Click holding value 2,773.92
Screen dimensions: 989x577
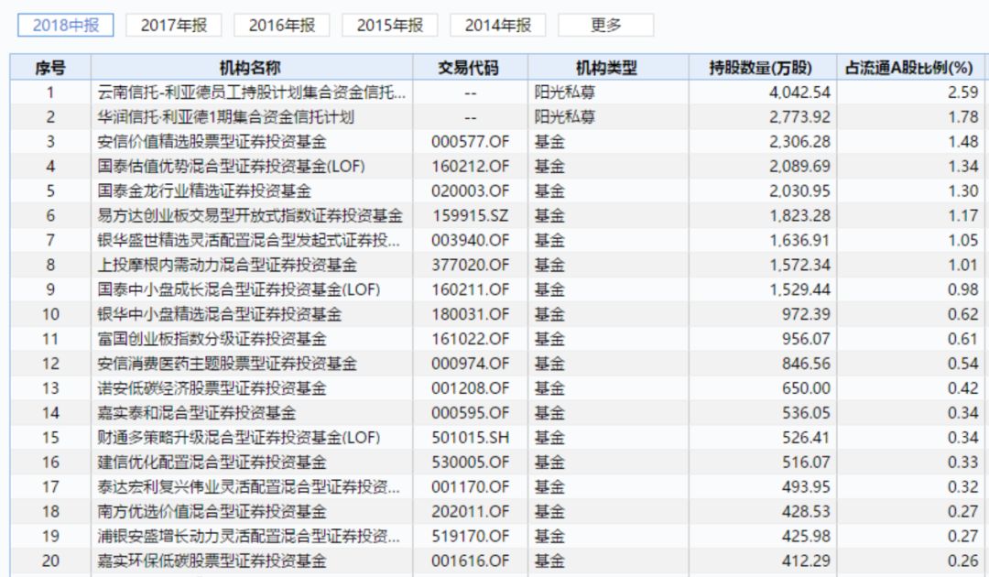pos(799,116)
